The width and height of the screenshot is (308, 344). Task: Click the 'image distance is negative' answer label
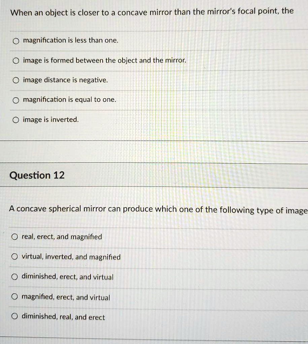(x=65, y=80)
